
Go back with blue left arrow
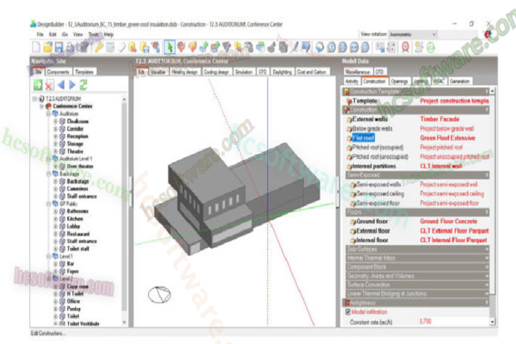point(61,85)
